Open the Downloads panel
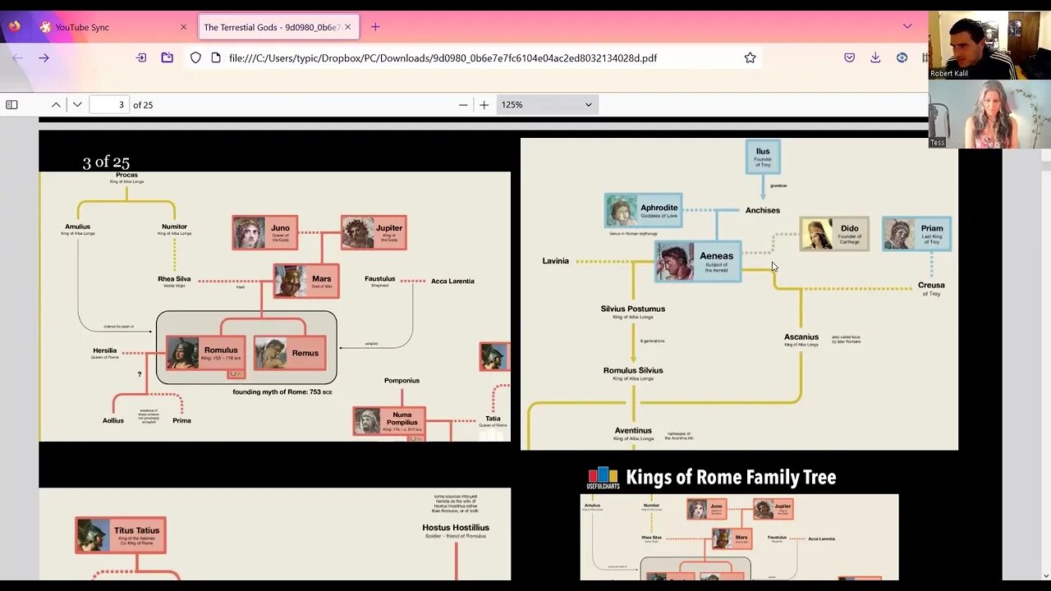The width and height of the screenshot is (1051, 591). [875, 57]
